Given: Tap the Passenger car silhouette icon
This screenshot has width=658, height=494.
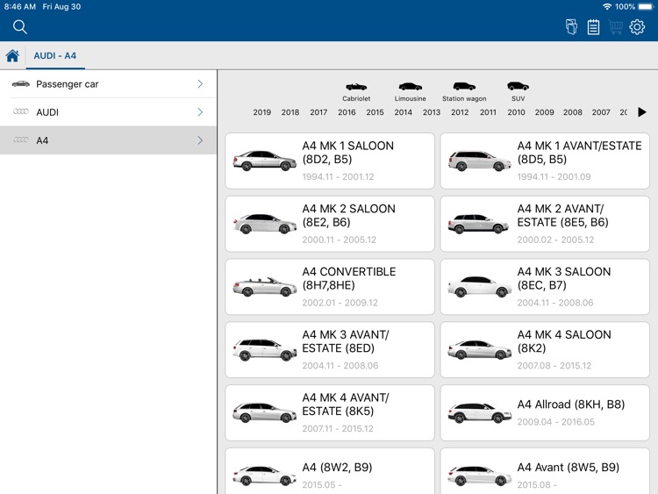Looking at the screenshot, I should [x=20, y=84].
